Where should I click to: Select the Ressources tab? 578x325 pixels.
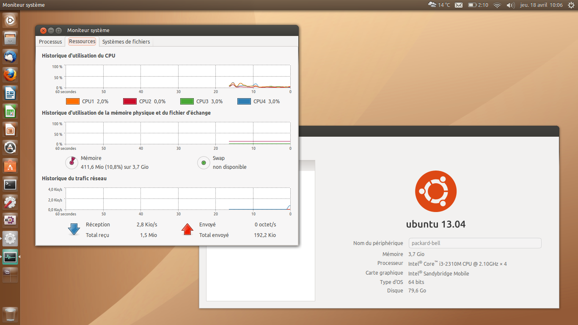82,41
